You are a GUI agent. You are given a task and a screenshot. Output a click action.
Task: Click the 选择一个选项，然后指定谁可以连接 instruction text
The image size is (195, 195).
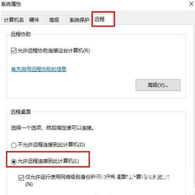(52, 128)
